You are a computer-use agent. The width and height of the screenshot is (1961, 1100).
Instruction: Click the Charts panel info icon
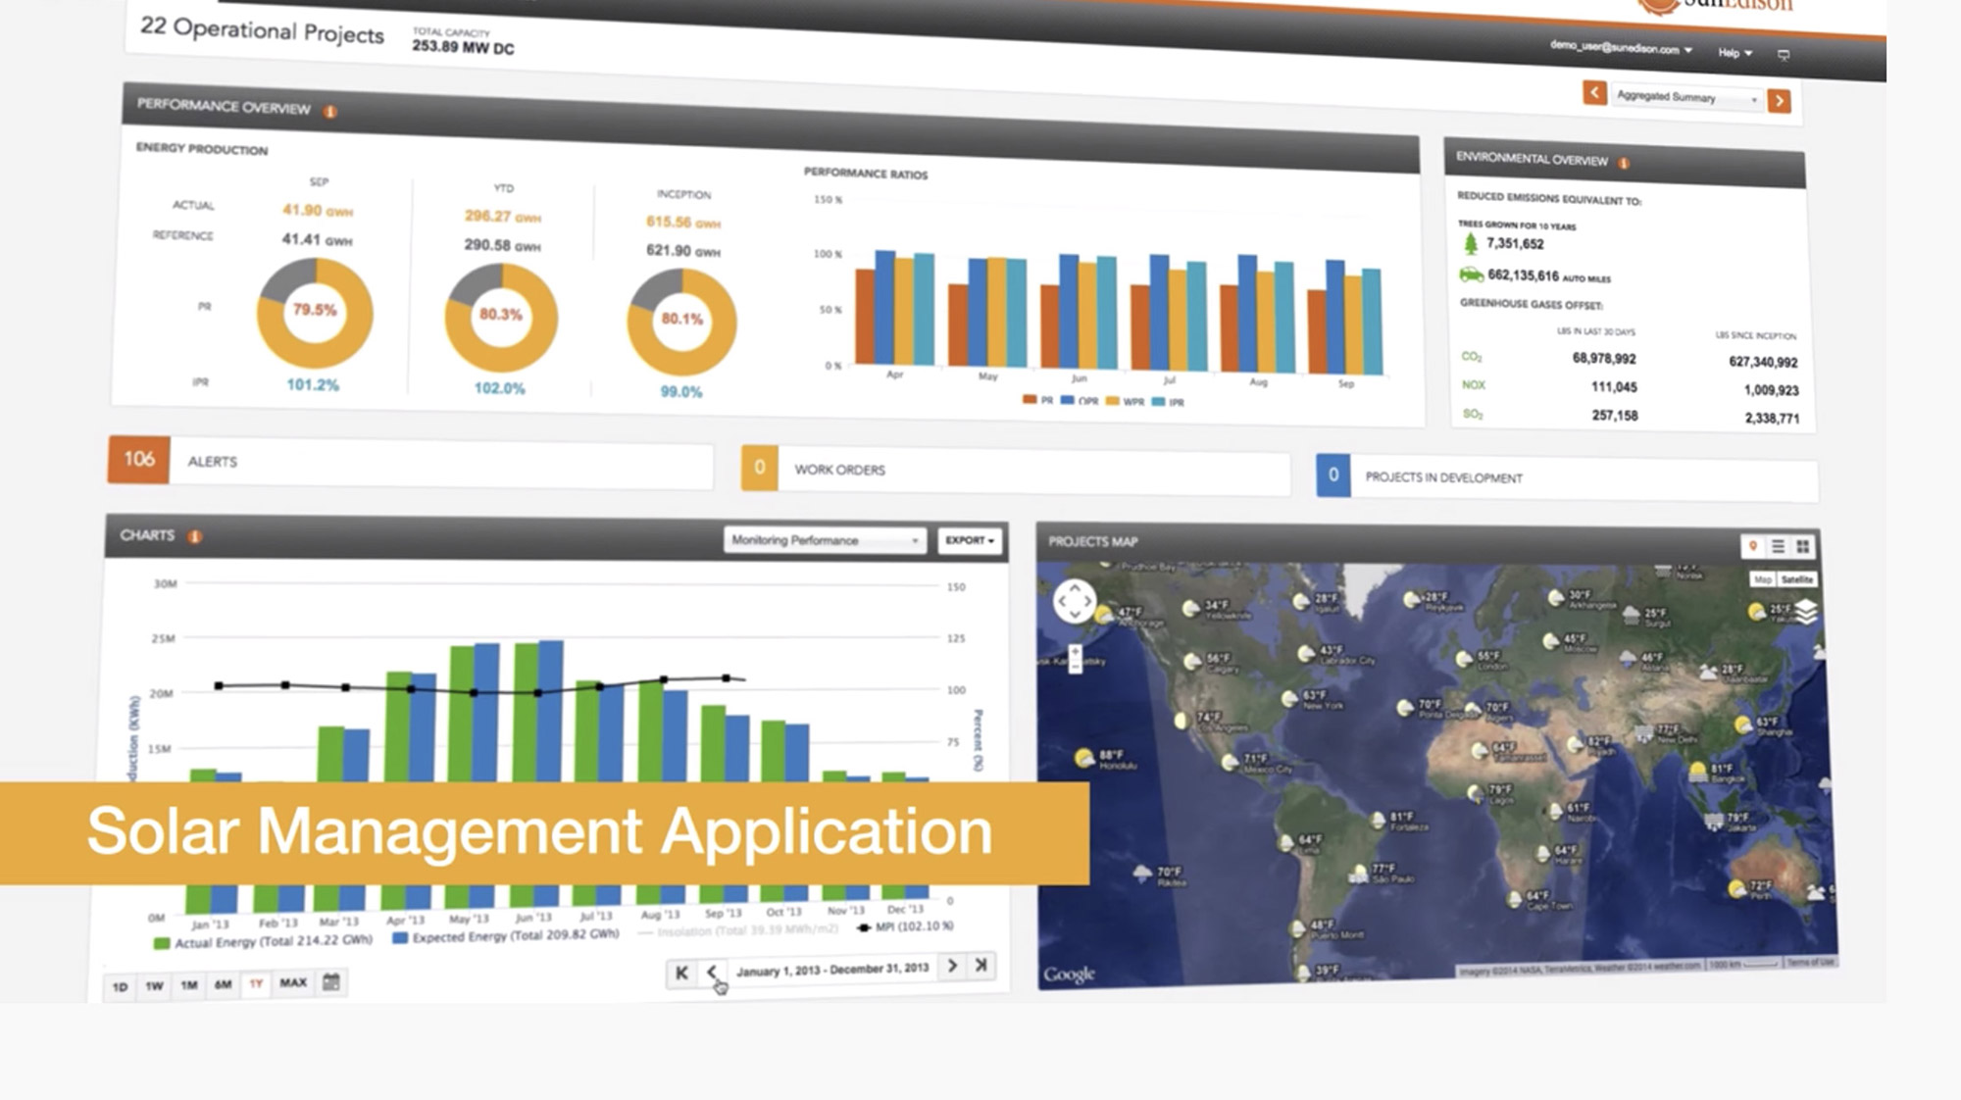click(195, 536)
